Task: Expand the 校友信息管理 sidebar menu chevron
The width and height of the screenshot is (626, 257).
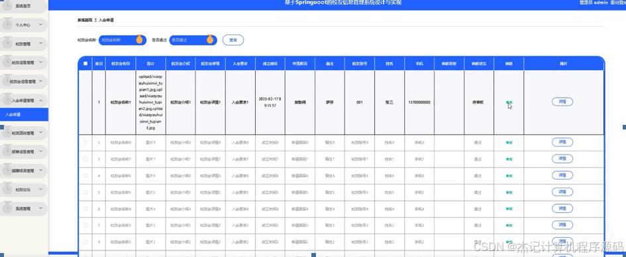Action: (40, 63)
